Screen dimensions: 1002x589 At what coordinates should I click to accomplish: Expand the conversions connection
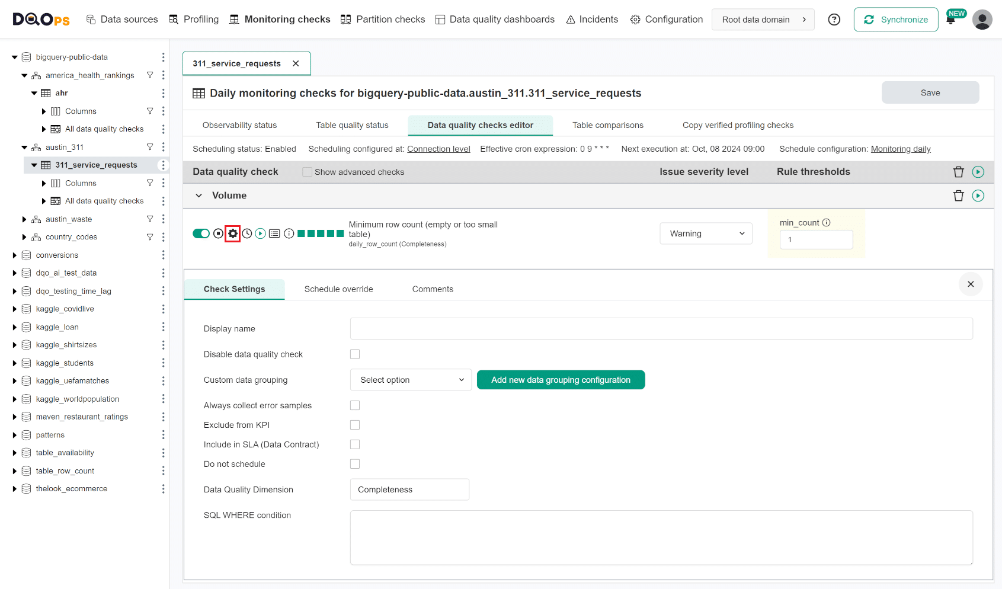coord(15,255)
